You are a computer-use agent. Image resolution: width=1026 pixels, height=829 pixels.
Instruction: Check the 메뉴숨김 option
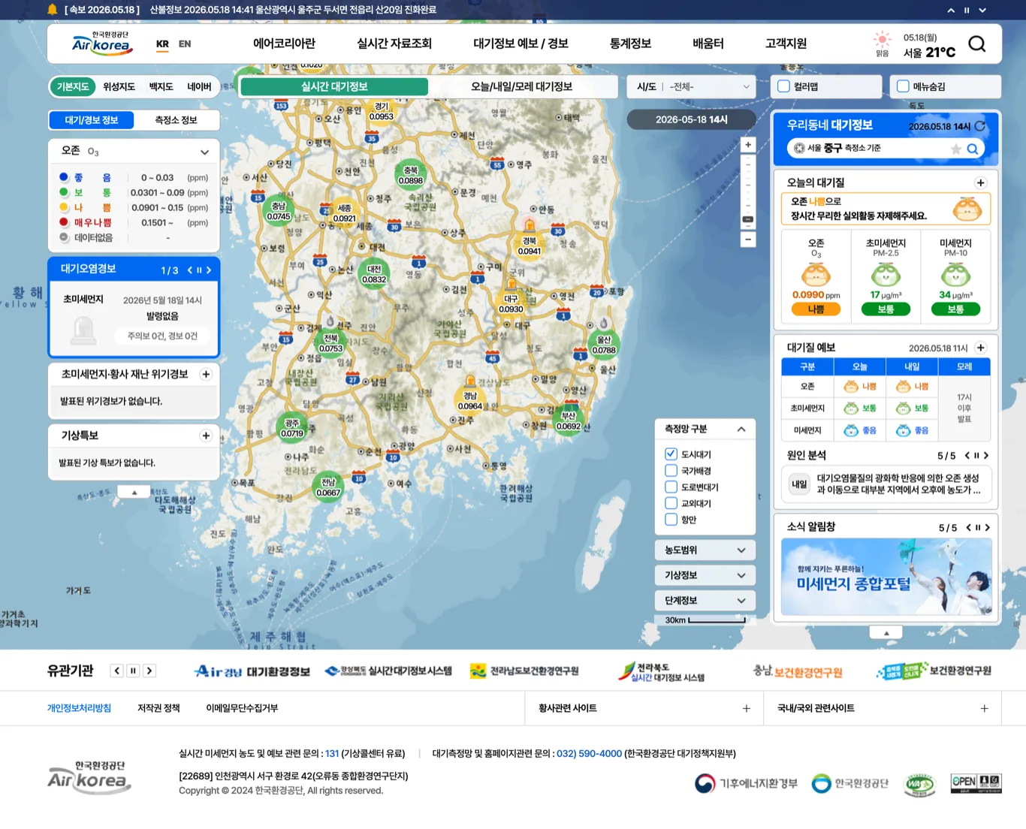[x=903, y=86]
